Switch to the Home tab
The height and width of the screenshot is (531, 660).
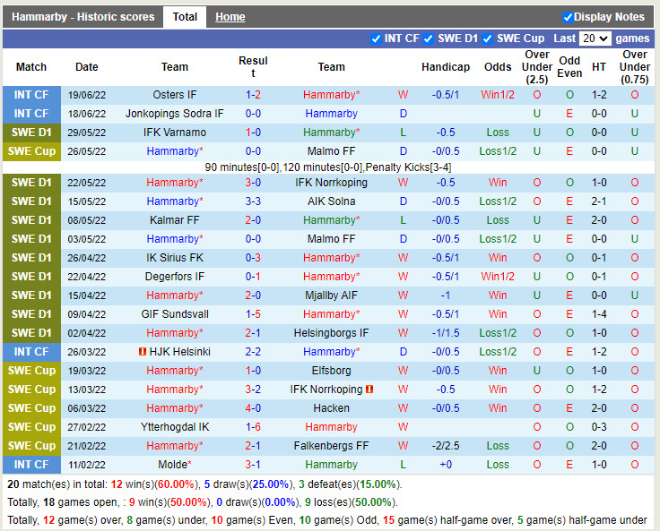[230, 17]
